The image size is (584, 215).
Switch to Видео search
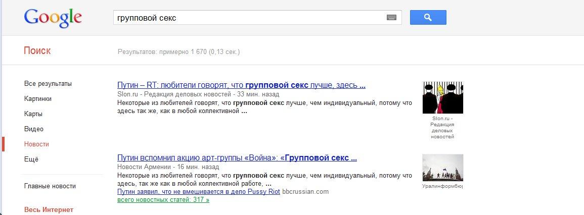coord(34,129)
